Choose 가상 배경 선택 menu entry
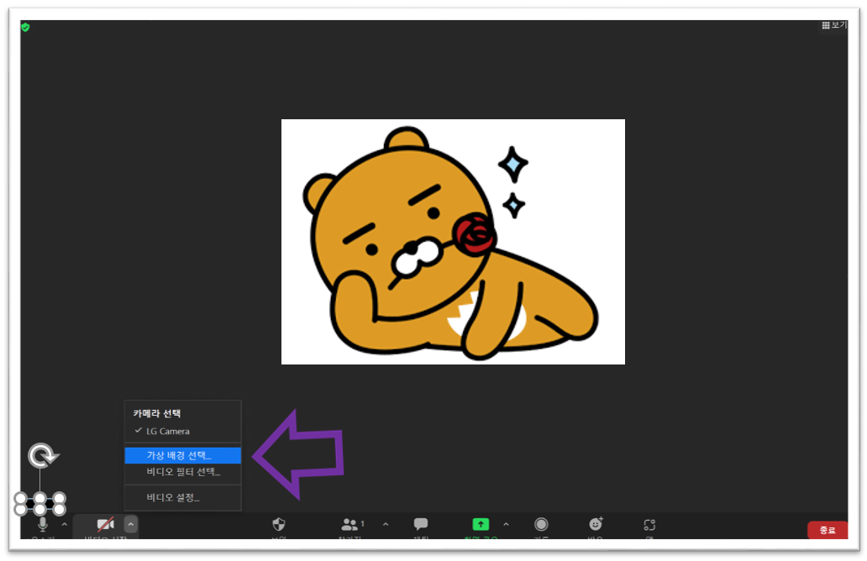 [182, 455]
